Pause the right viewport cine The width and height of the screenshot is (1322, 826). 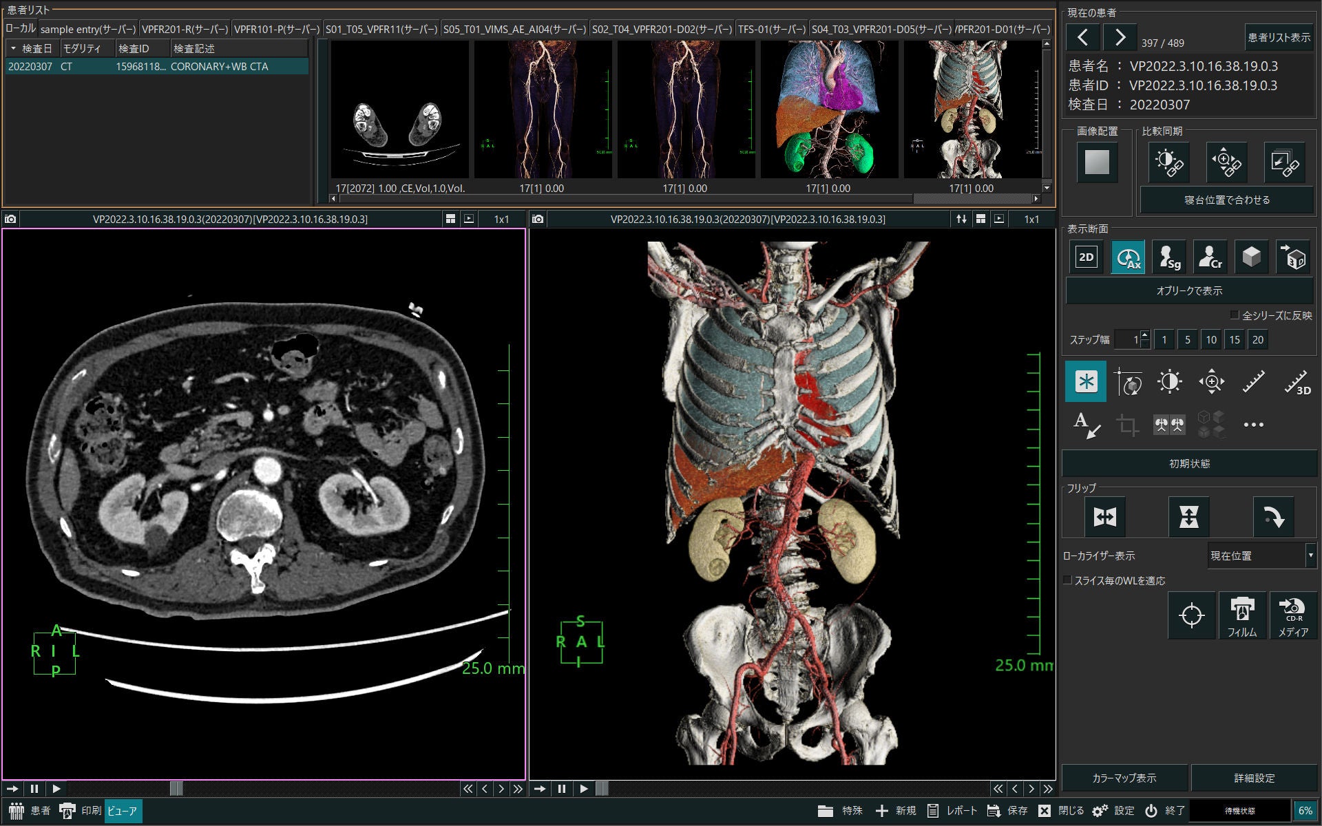[x=562, y=789]
